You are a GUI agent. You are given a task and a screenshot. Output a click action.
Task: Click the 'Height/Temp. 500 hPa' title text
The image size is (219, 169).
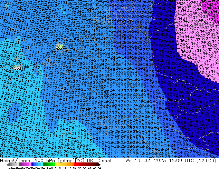[28, 161]
